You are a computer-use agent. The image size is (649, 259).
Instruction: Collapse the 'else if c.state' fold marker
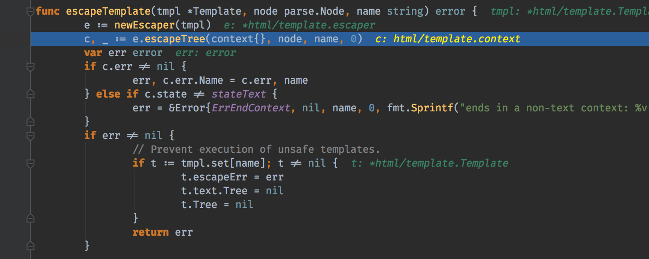click(30, 94)
